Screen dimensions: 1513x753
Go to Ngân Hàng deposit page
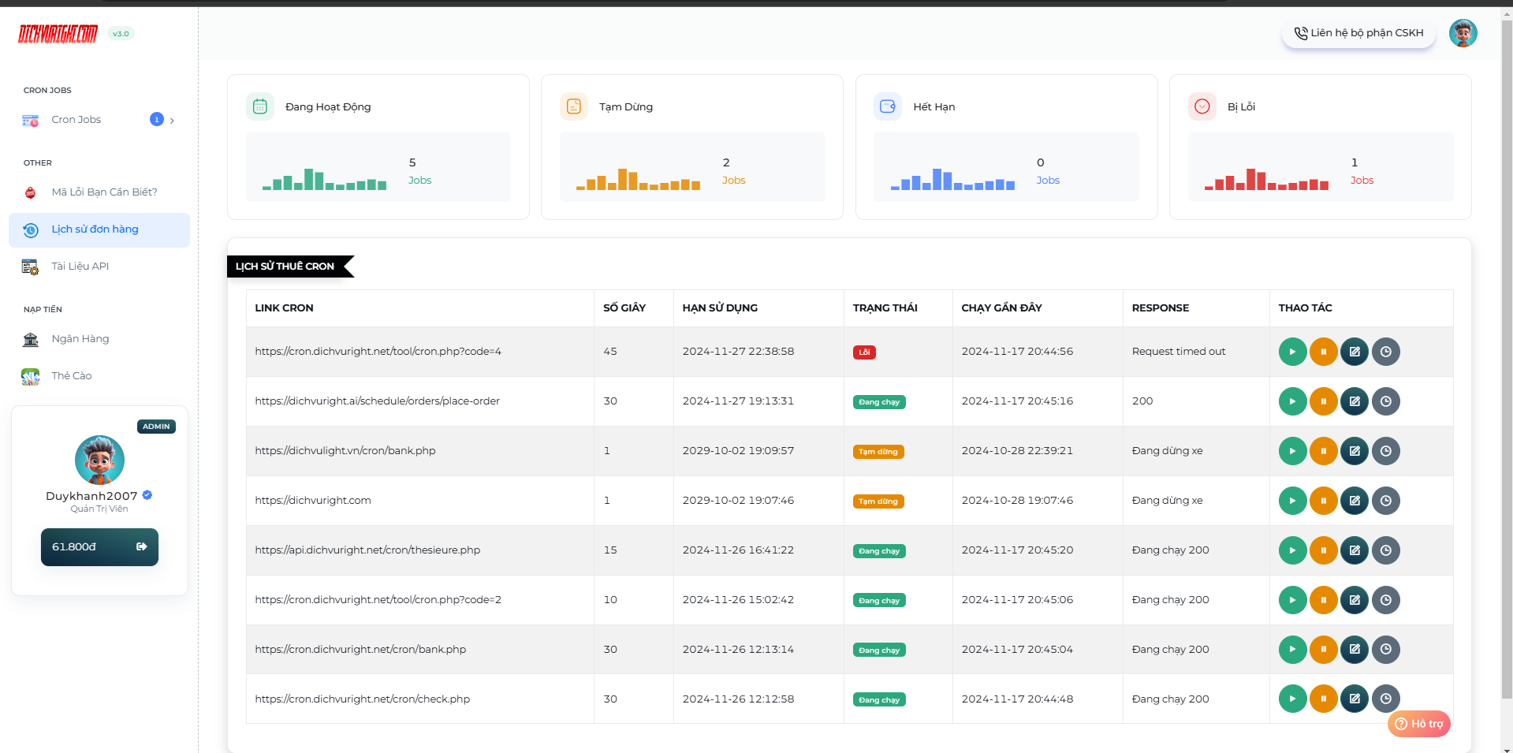point(99,339)
